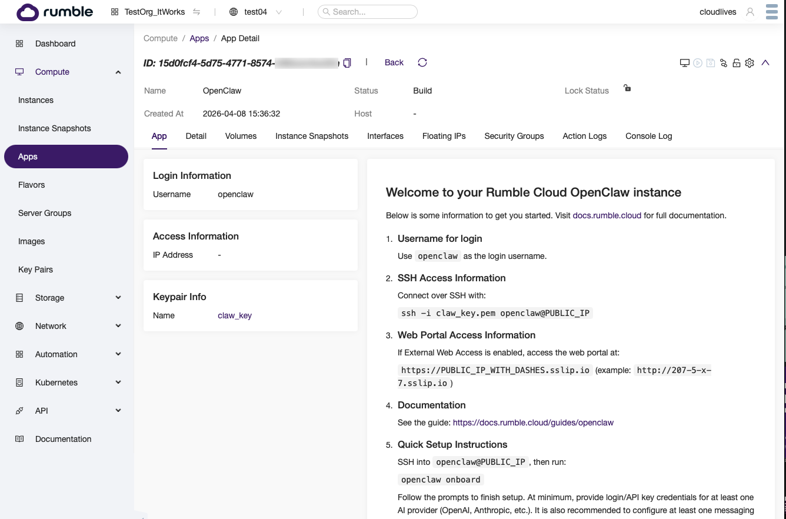Click in the Search input field
The width and height of the screenshot is (786, 519).
(x=371, y=12)
